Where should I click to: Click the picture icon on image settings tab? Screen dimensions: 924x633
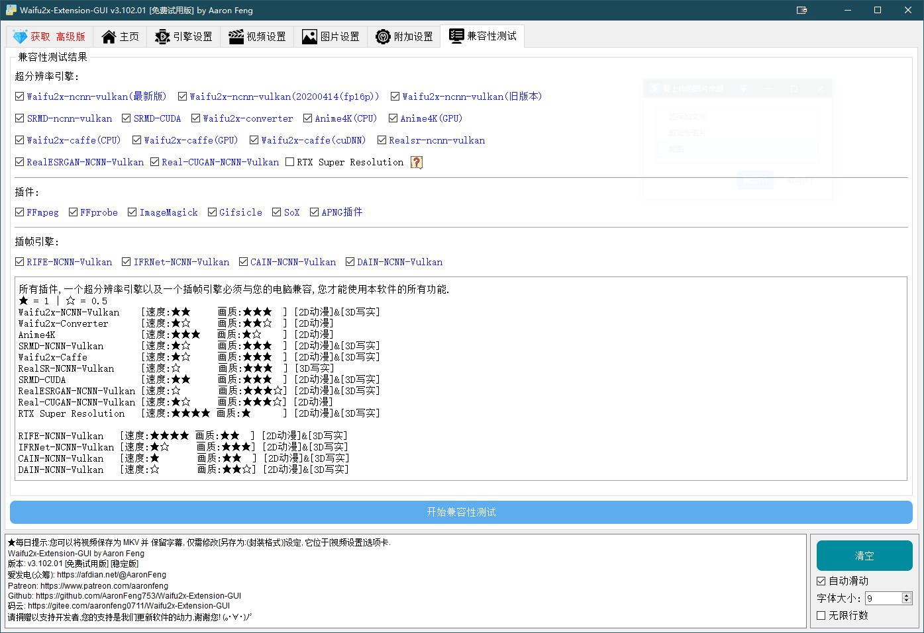(309, 37)
